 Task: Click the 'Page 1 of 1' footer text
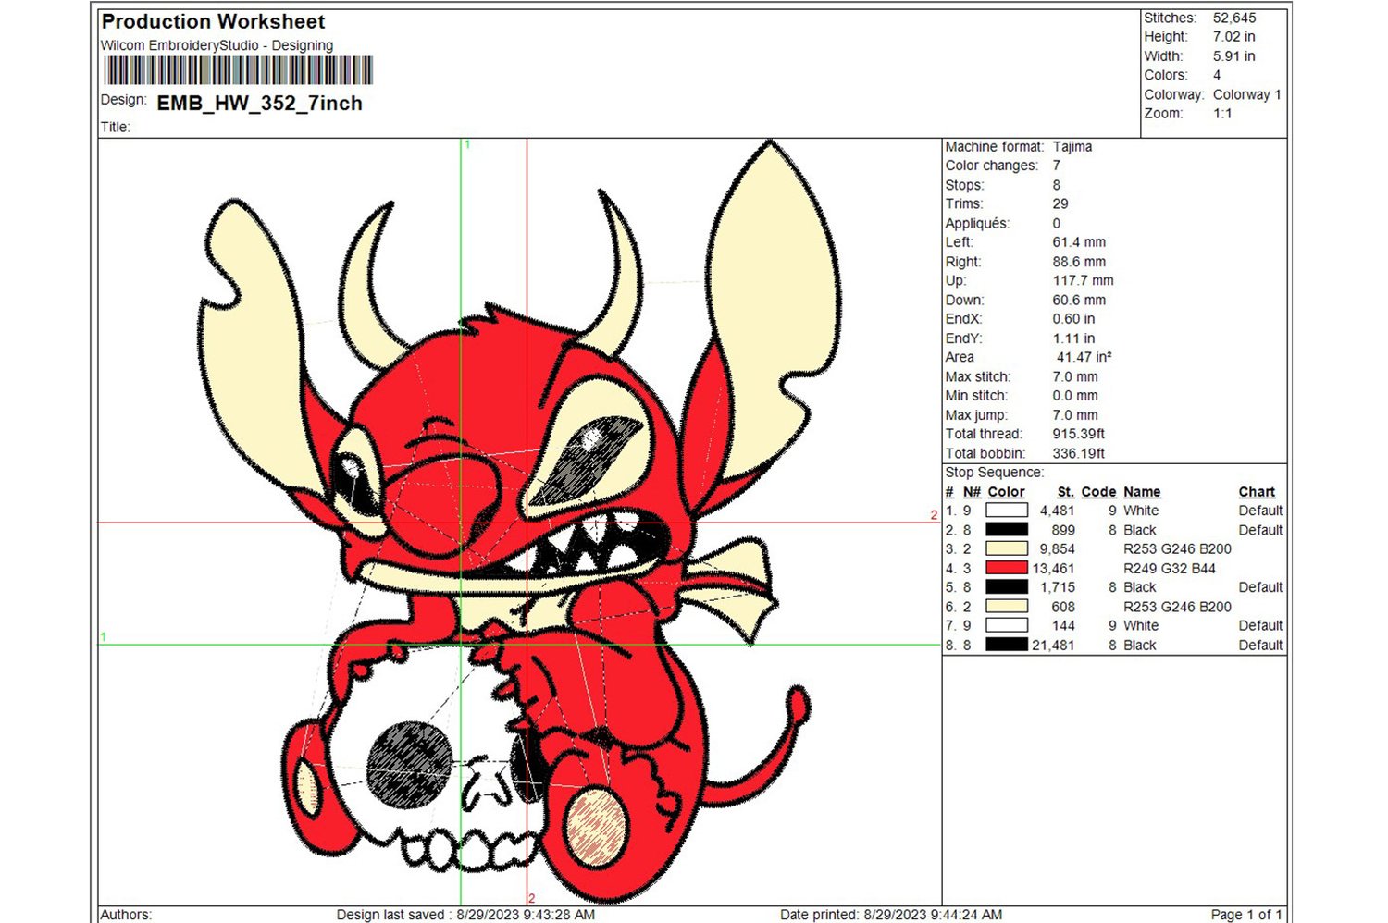click(1246, 915)
